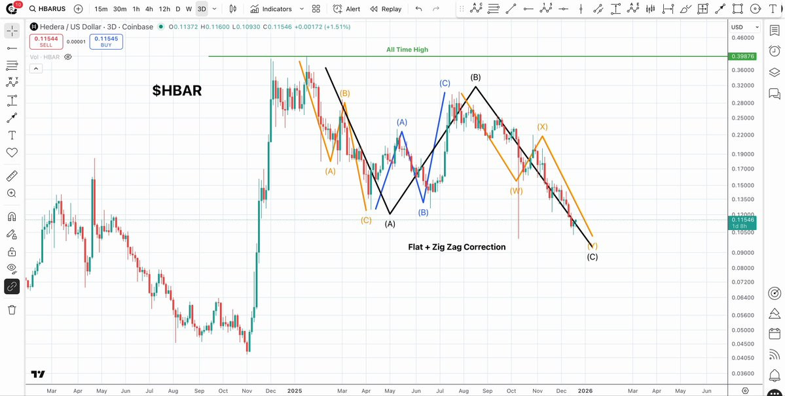Viewport: 785px width, 396px height.
Task: Open the trend line tools group in left sidebar
Action: (x=12, y=48)
